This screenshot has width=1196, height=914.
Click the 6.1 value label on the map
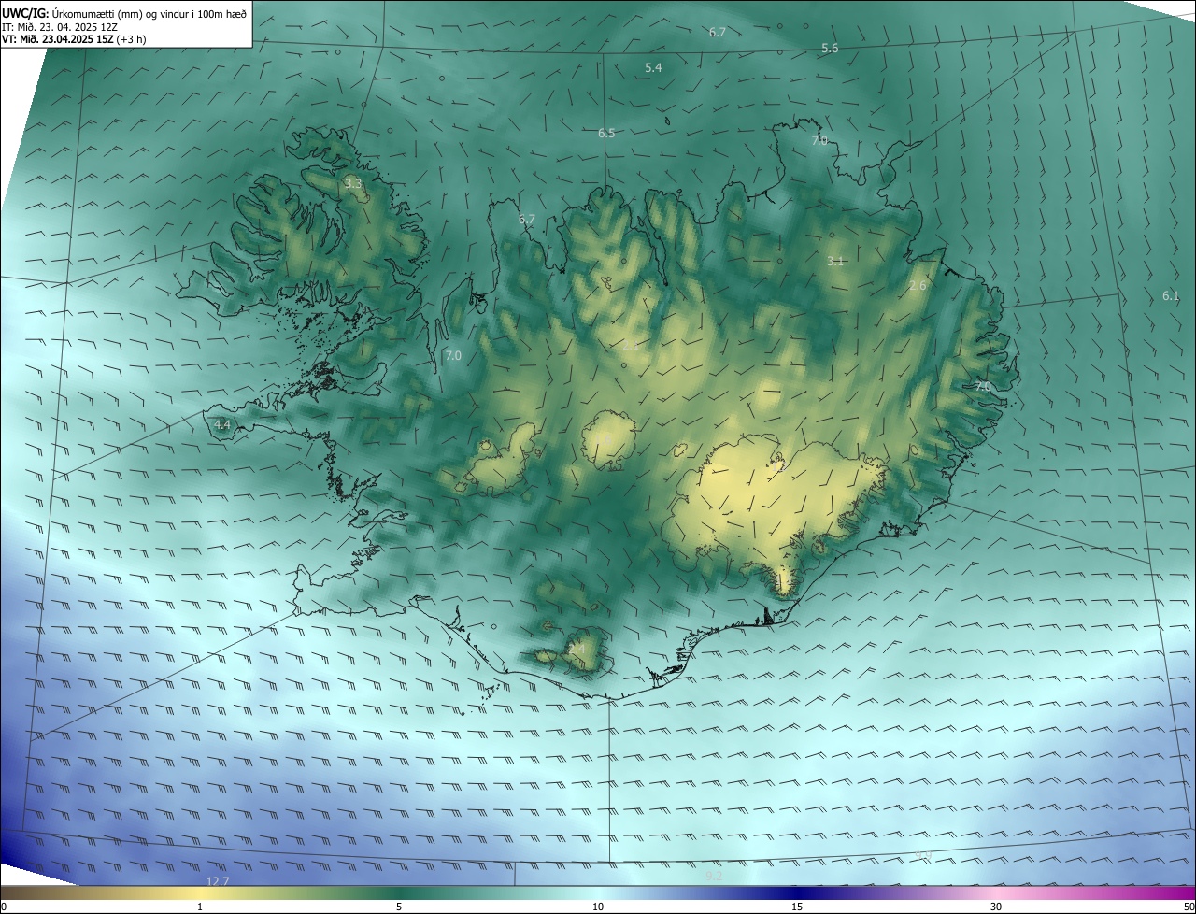(1171, 296)
